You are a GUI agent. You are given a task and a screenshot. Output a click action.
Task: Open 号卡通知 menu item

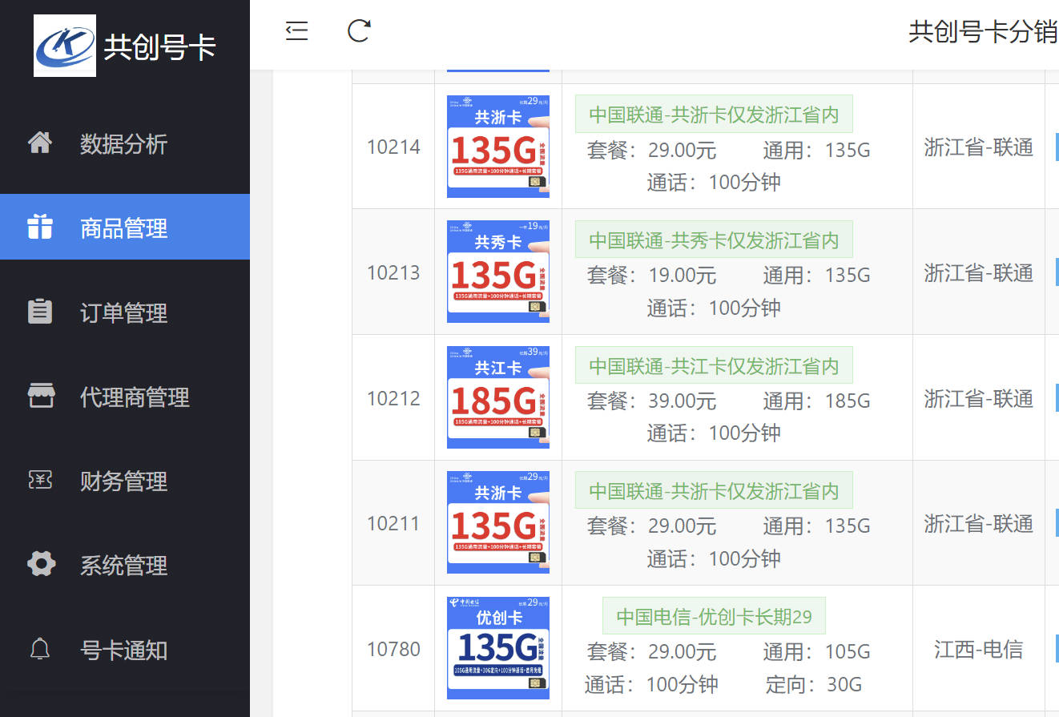(x=125, y=649)
